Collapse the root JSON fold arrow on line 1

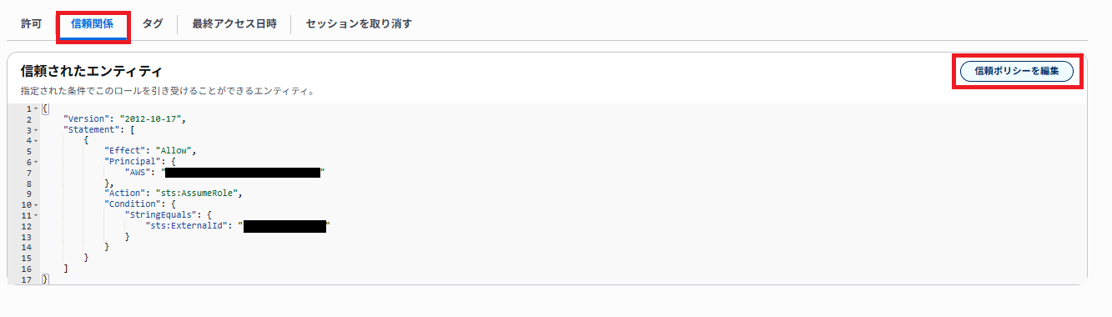tap(36, 108)
